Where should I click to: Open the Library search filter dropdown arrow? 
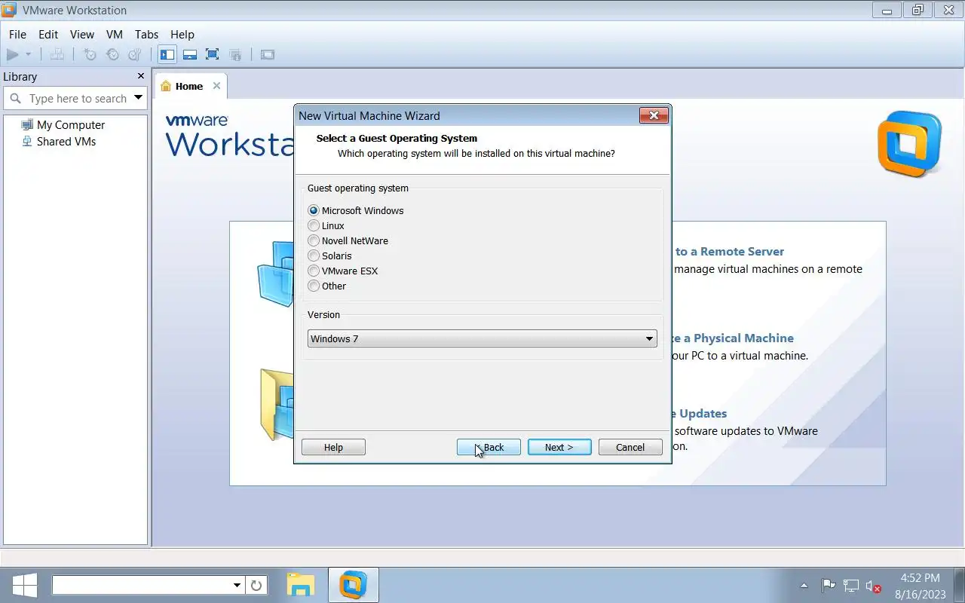coord(138,97)
